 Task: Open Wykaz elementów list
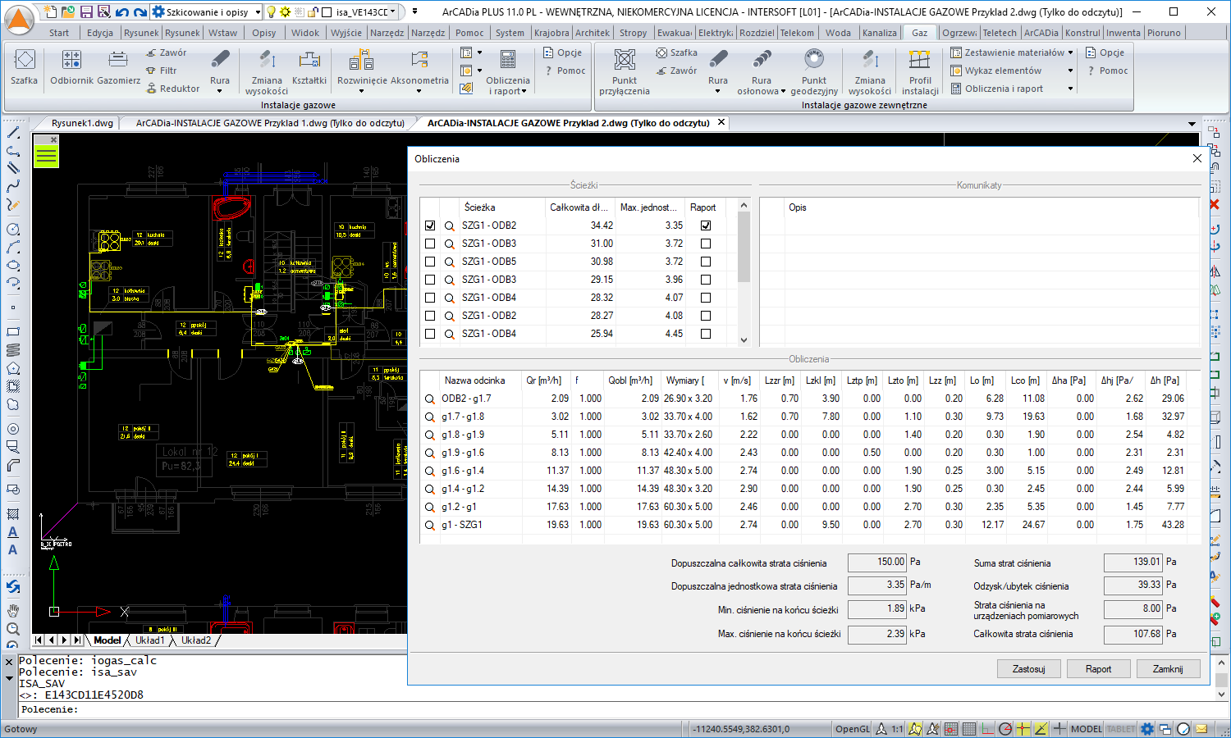[x=996, y=71]
